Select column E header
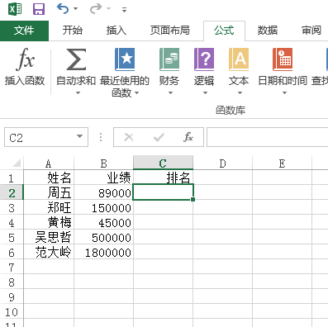 (x=282, y=163)
